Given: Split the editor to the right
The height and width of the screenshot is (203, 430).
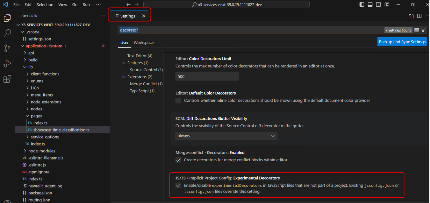Looking at the screenshot, I should (419, 16).
